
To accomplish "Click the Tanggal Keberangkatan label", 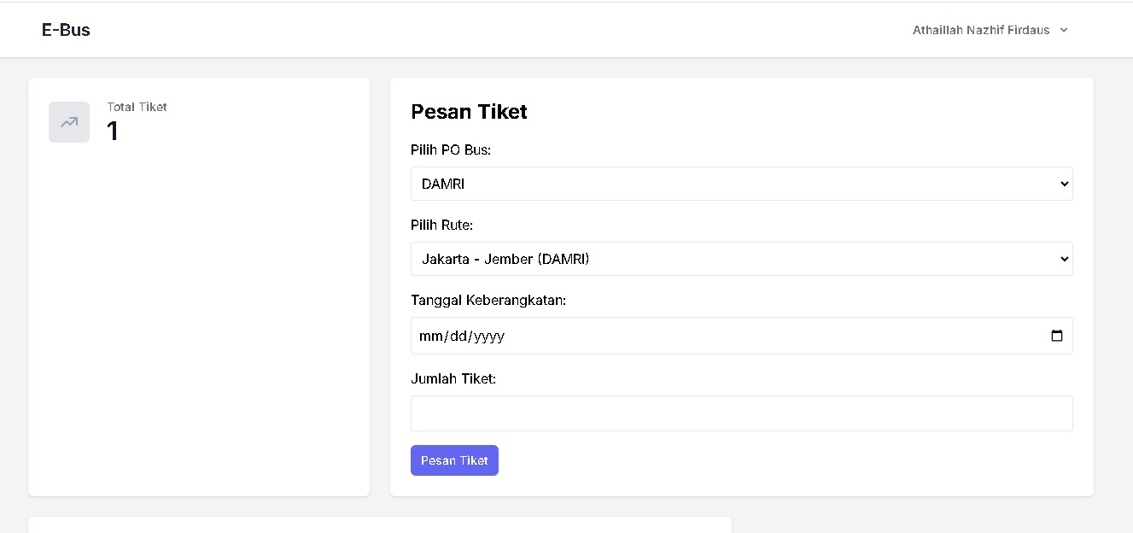I will pos(488,301).
